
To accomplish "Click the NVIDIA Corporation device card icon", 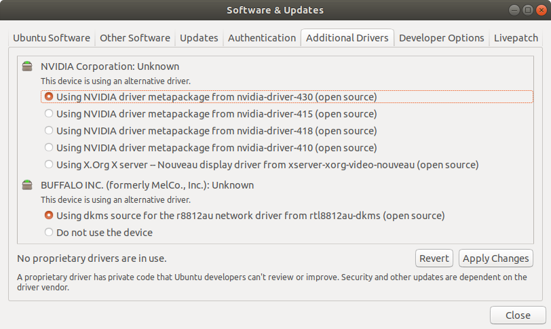I will [x=27, y=66].
